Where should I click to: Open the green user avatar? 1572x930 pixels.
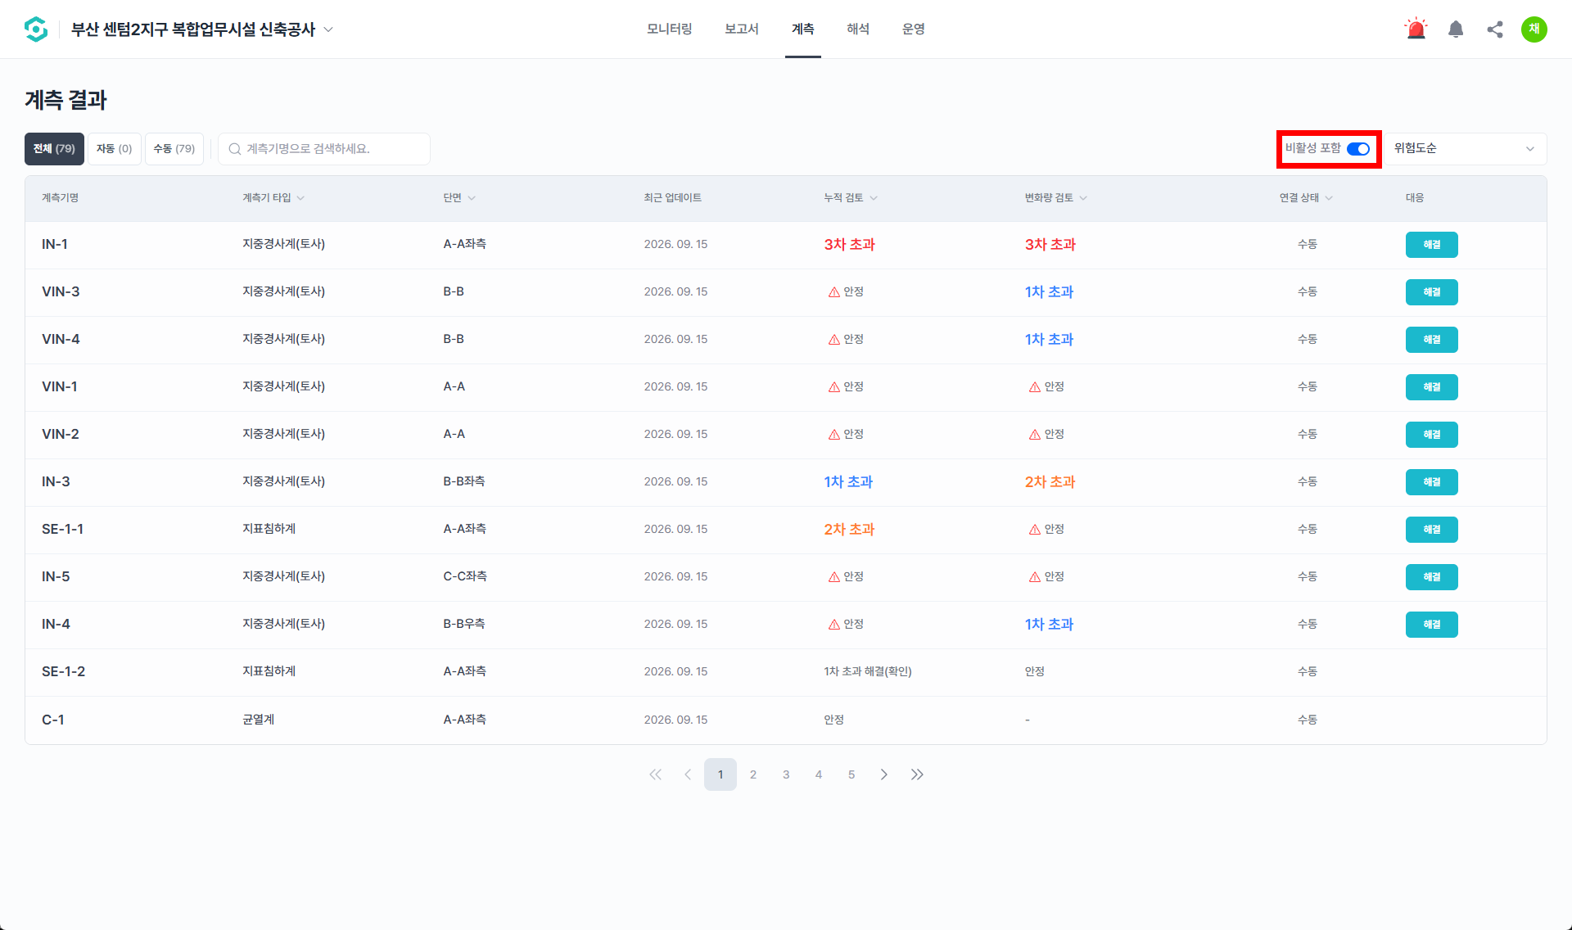[x=1534, y=29]
